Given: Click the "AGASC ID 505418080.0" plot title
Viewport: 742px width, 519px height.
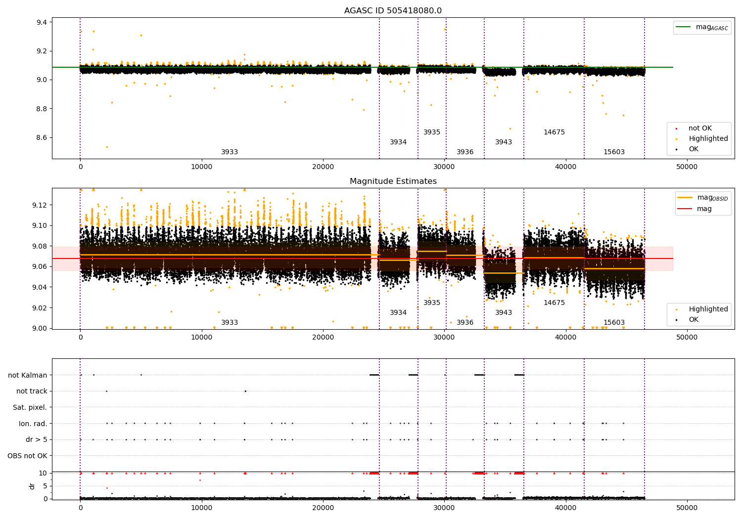Looking at the screenshot, I should coord(393,11).
